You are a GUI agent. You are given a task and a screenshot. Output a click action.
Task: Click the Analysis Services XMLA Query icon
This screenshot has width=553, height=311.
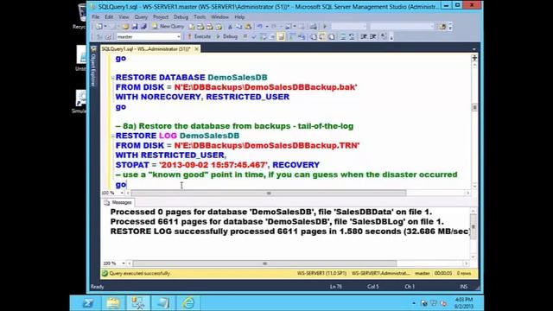(219, 27)
